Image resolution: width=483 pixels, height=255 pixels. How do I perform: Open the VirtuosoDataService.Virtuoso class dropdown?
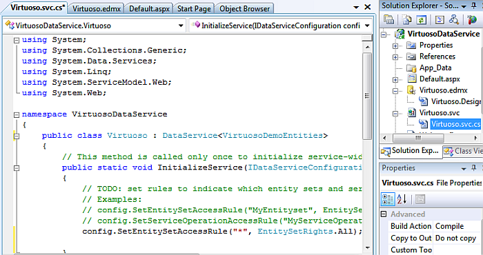pyautogui.click(x=181, y=25)
